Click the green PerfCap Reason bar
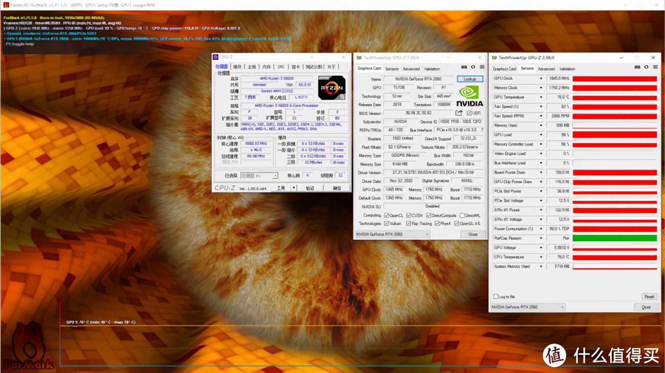Screen dimensions: 665x373 (615, 238)
